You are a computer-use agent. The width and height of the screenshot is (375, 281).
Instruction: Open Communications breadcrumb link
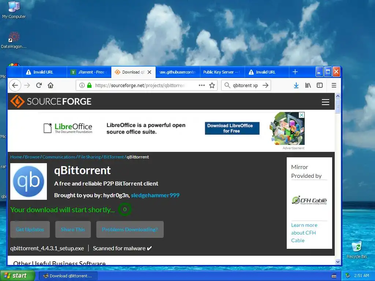59,157
